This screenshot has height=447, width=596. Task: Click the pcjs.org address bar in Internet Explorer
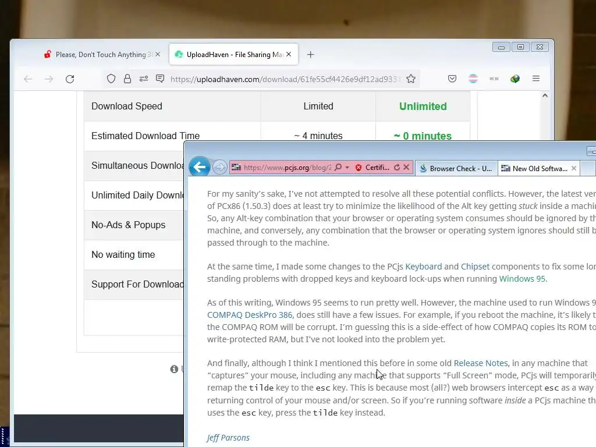288,168
